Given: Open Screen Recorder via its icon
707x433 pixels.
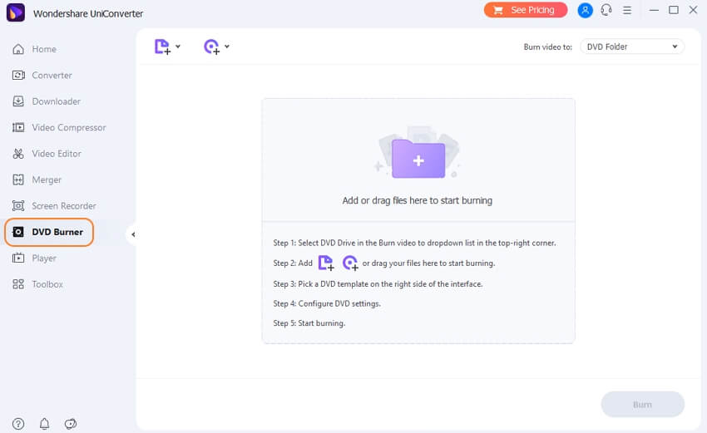Looking at the screenshot, I should [x=18, y=206].
